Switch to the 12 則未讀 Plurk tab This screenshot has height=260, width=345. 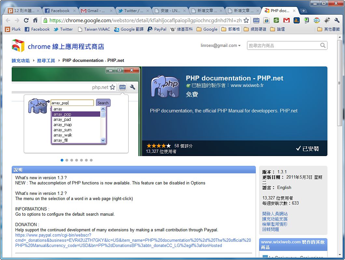[x=23, y=10]
